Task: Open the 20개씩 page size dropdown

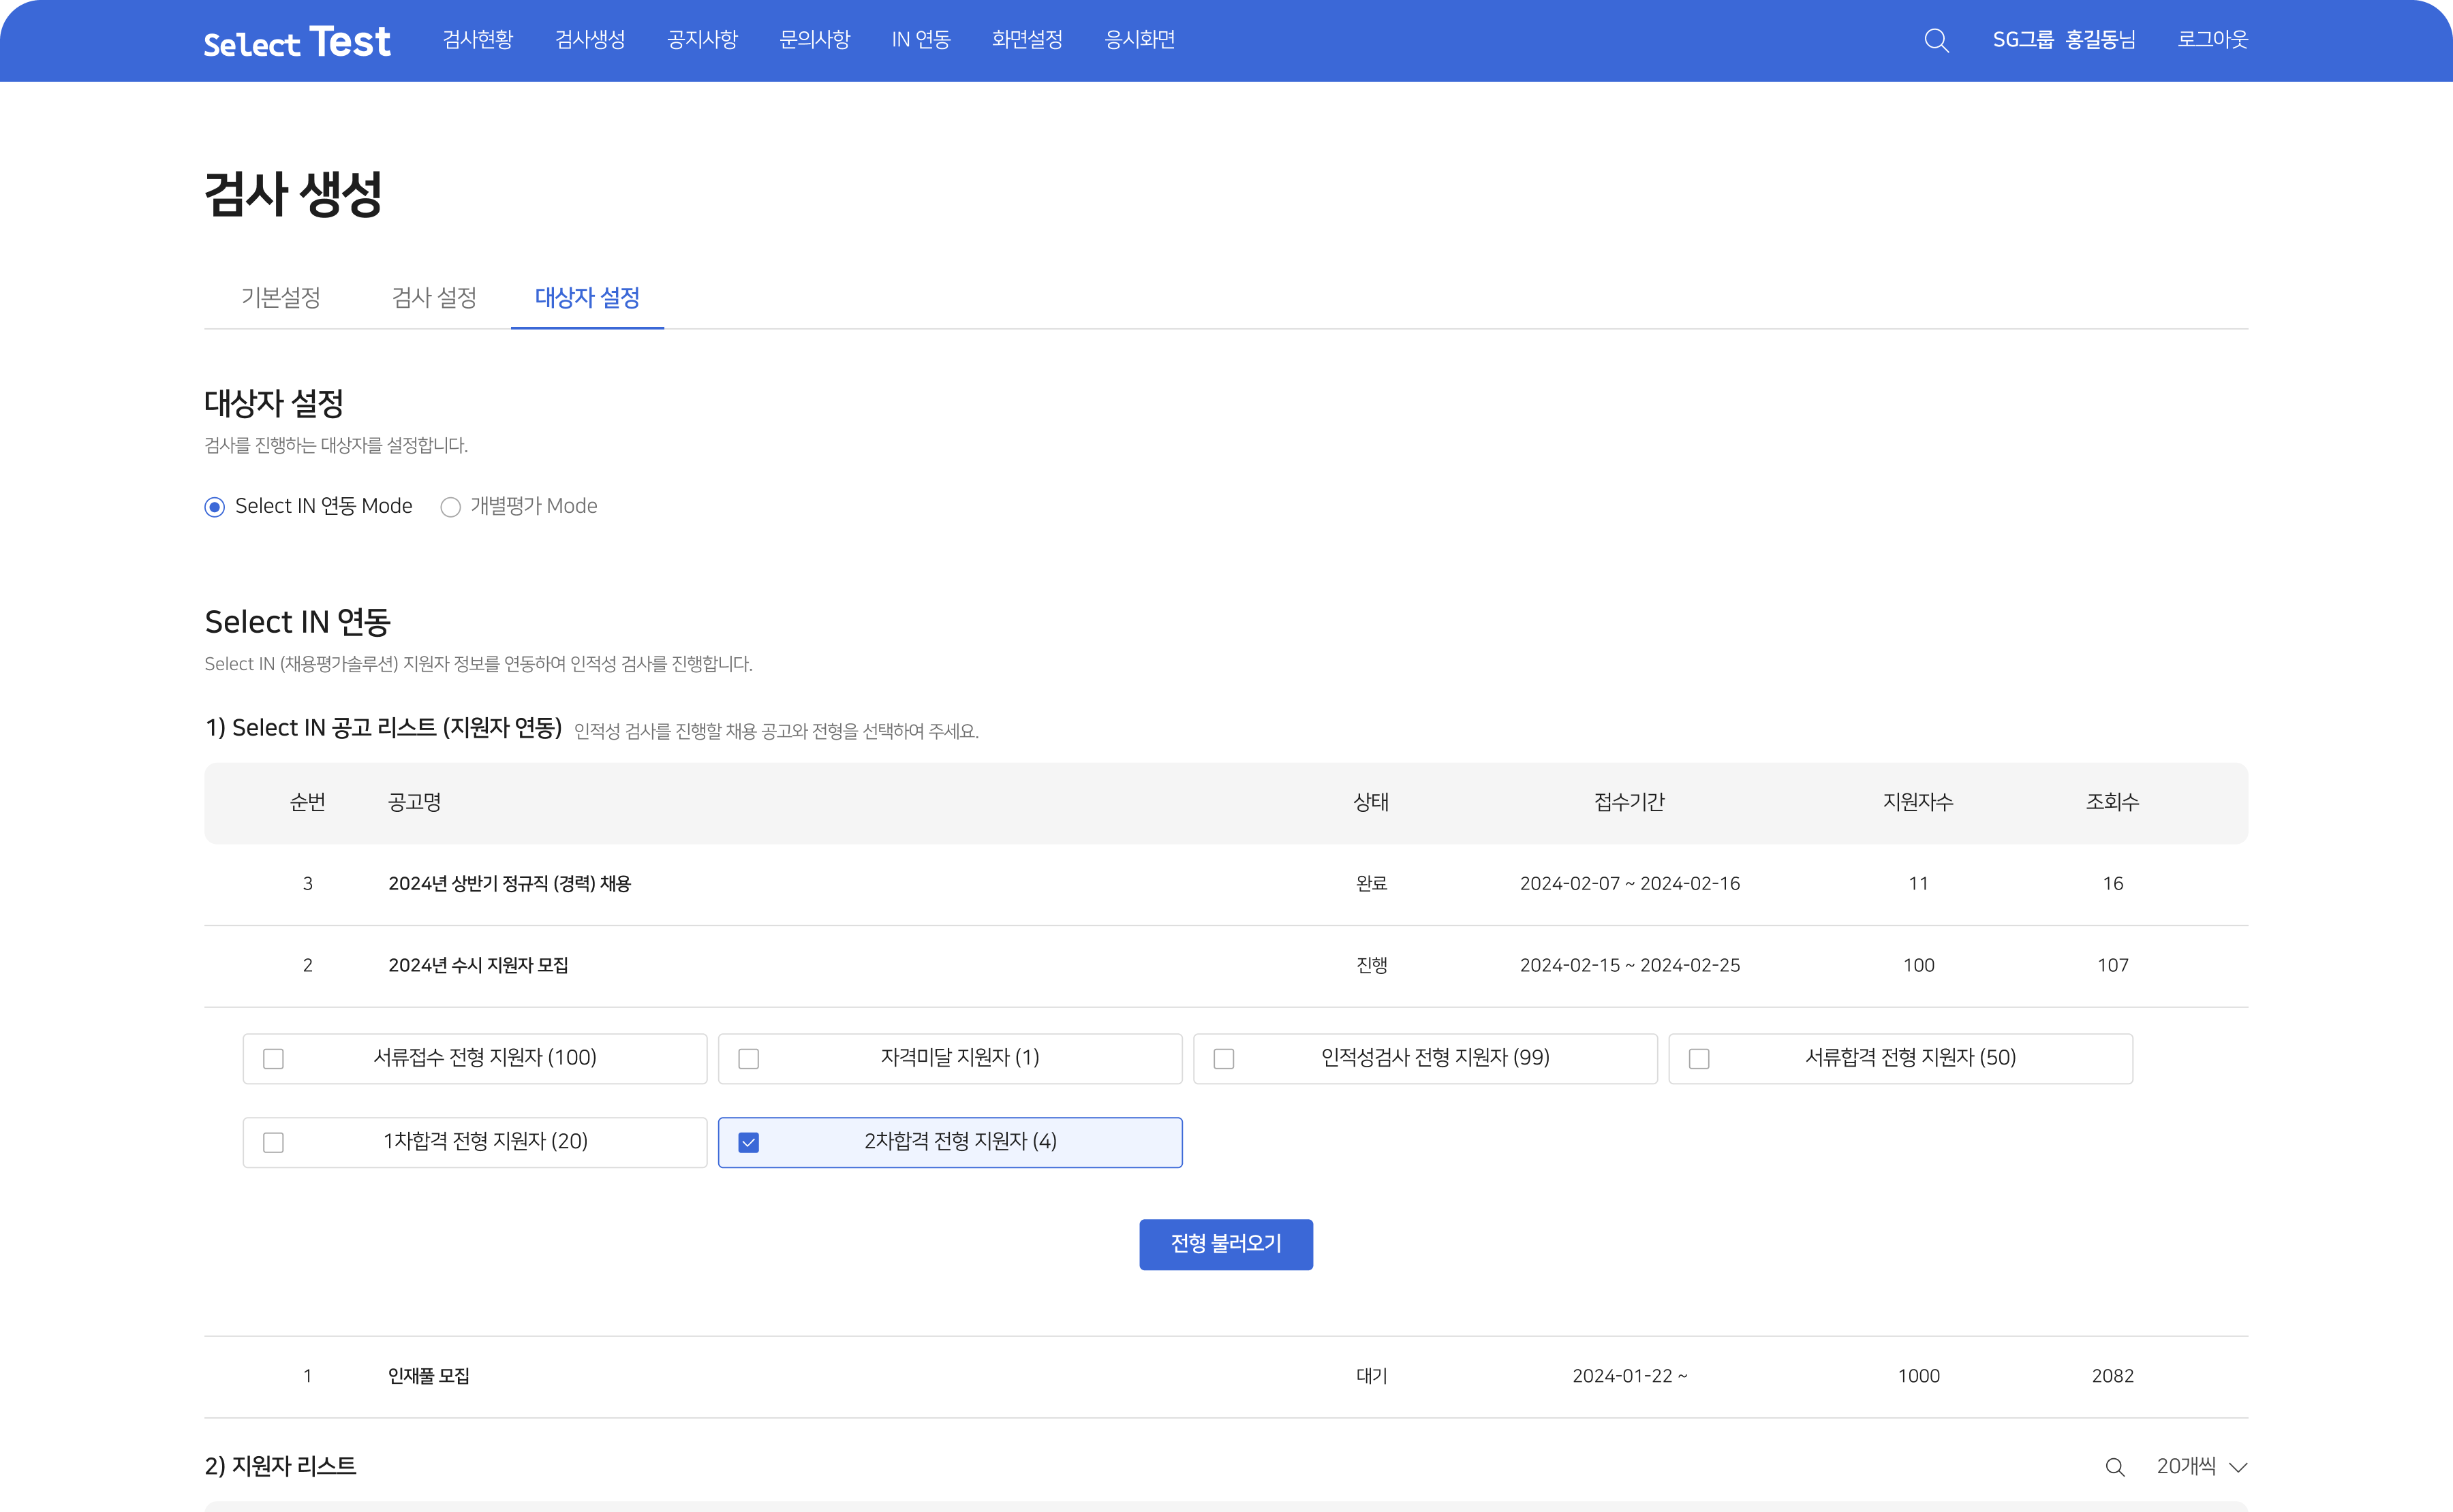Action: point(2202,1467)
